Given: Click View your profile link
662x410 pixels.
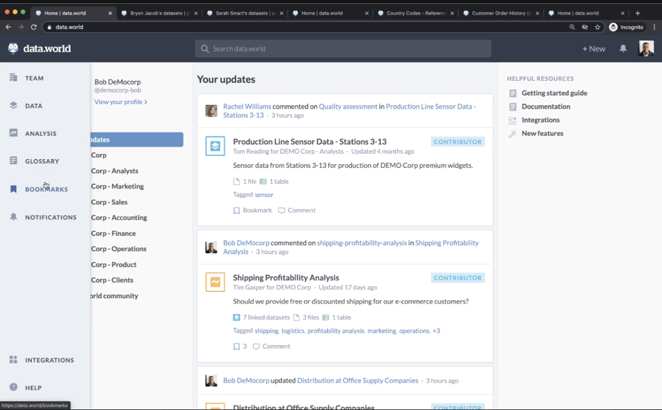Looking at the screenshot, I should [121, 102].
